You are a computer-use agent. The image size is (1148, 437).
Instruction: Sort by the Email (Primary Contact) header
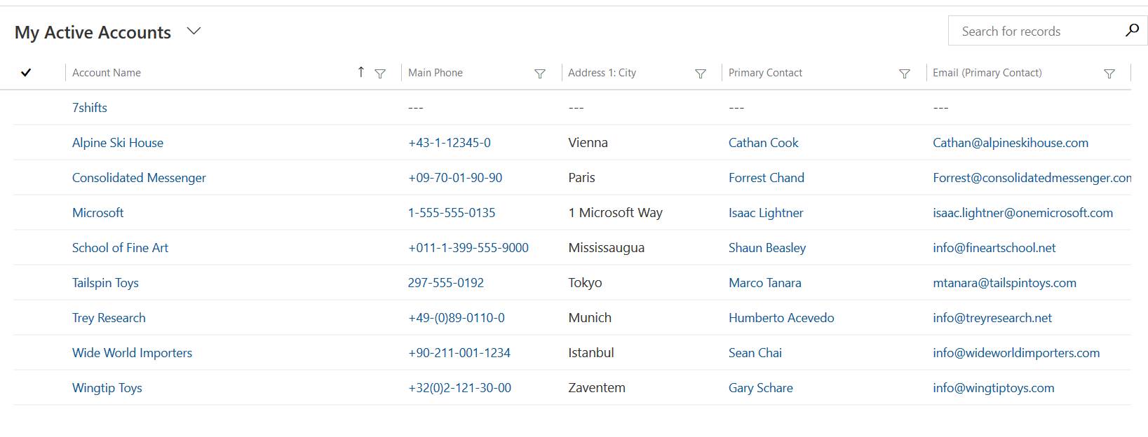point(987,73)
